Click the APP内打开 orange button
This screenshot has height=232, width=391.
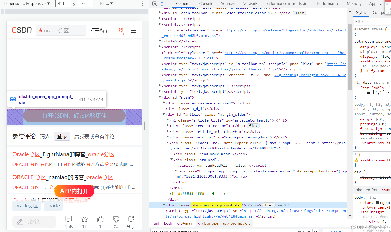tap(74, 191)
